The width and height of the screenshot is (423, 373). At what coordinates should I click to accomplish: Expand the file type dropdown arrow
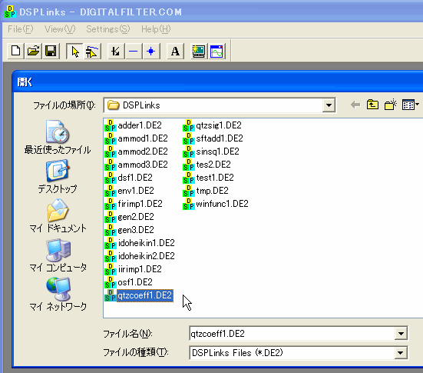click(401, 353)
